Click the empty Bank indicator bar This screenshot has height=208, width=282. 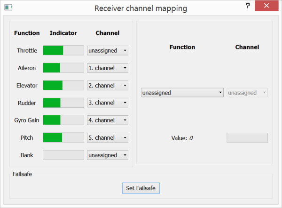click(x=63, y=155)
